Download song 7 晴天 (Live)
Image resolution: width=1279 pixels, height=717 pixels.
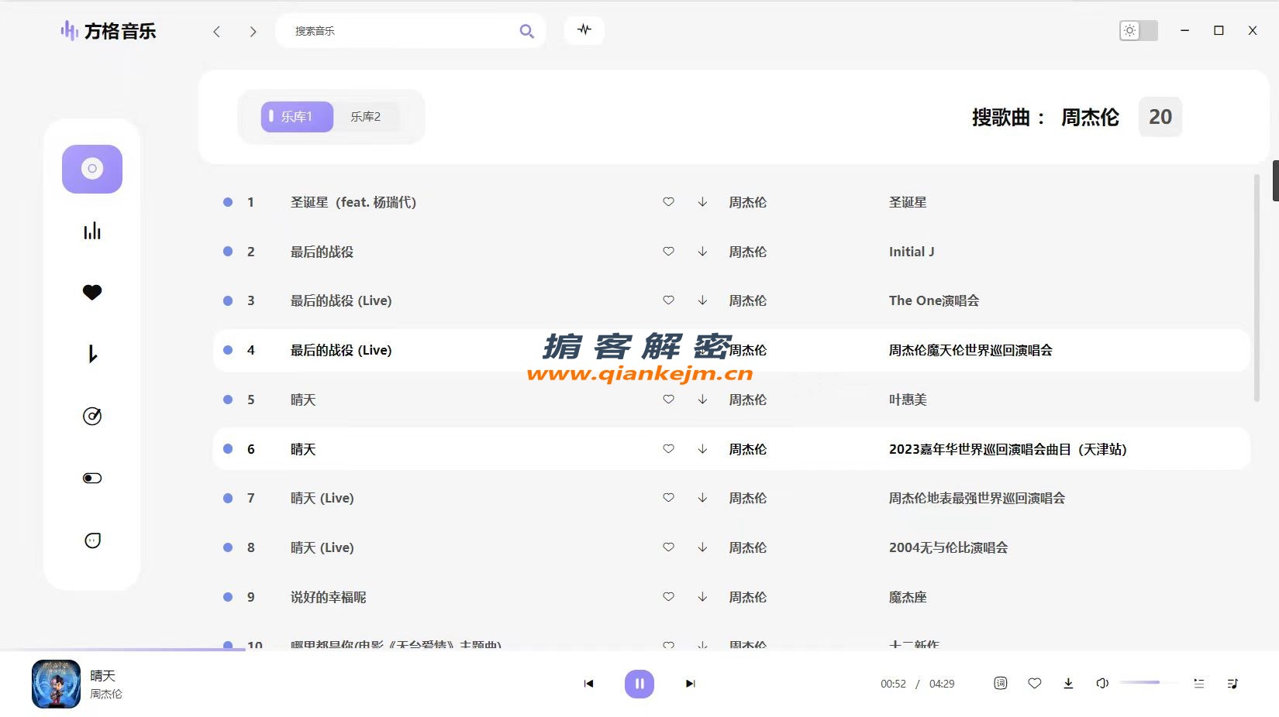[x=702, y=498]
